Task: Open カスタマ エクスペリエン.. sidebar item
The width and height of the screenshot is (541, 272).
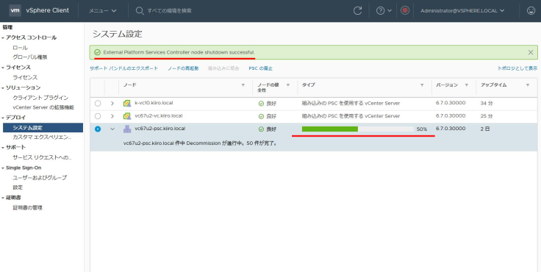Action: (42, 137)
